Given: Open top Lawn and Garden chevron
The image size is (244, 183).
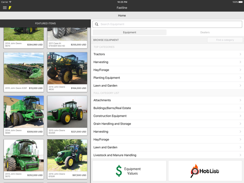Looking at the screenshot, I should pos(240,86).
